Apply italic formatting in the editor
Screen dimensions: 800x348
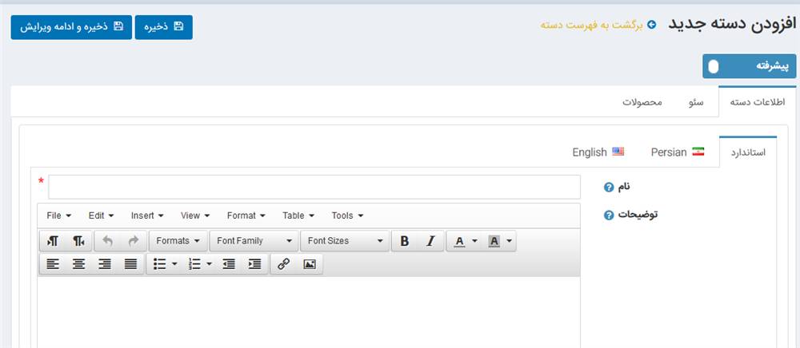coord(430,241)
